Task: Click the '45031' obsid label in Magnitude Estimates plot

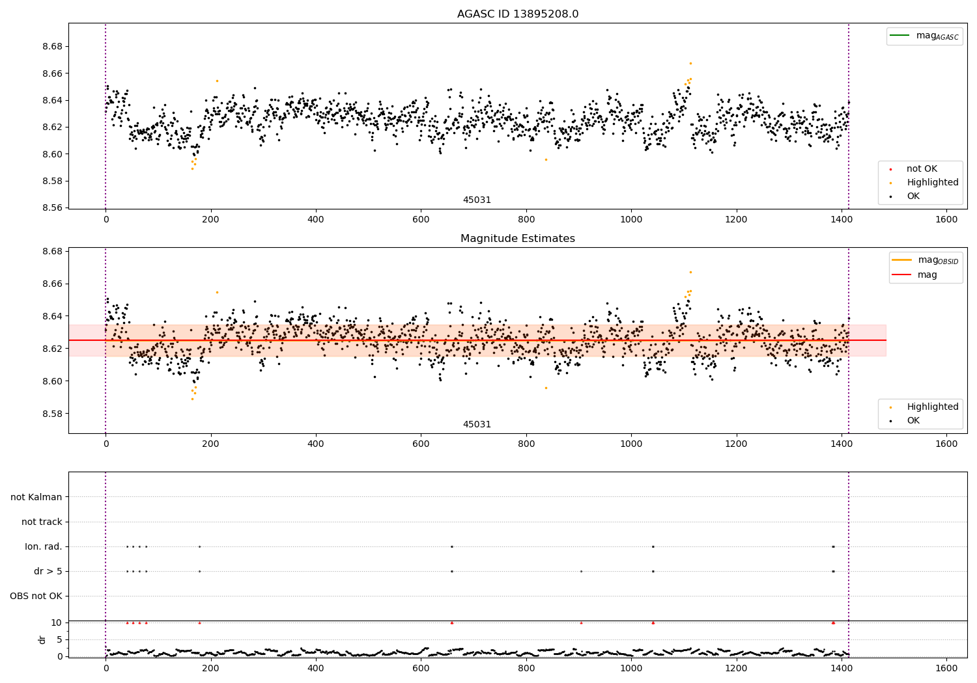Action: coord(477,425)
